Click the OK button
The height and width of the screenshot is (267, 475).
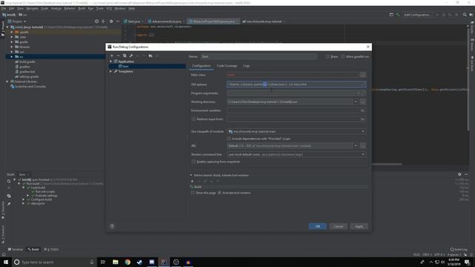318,226
